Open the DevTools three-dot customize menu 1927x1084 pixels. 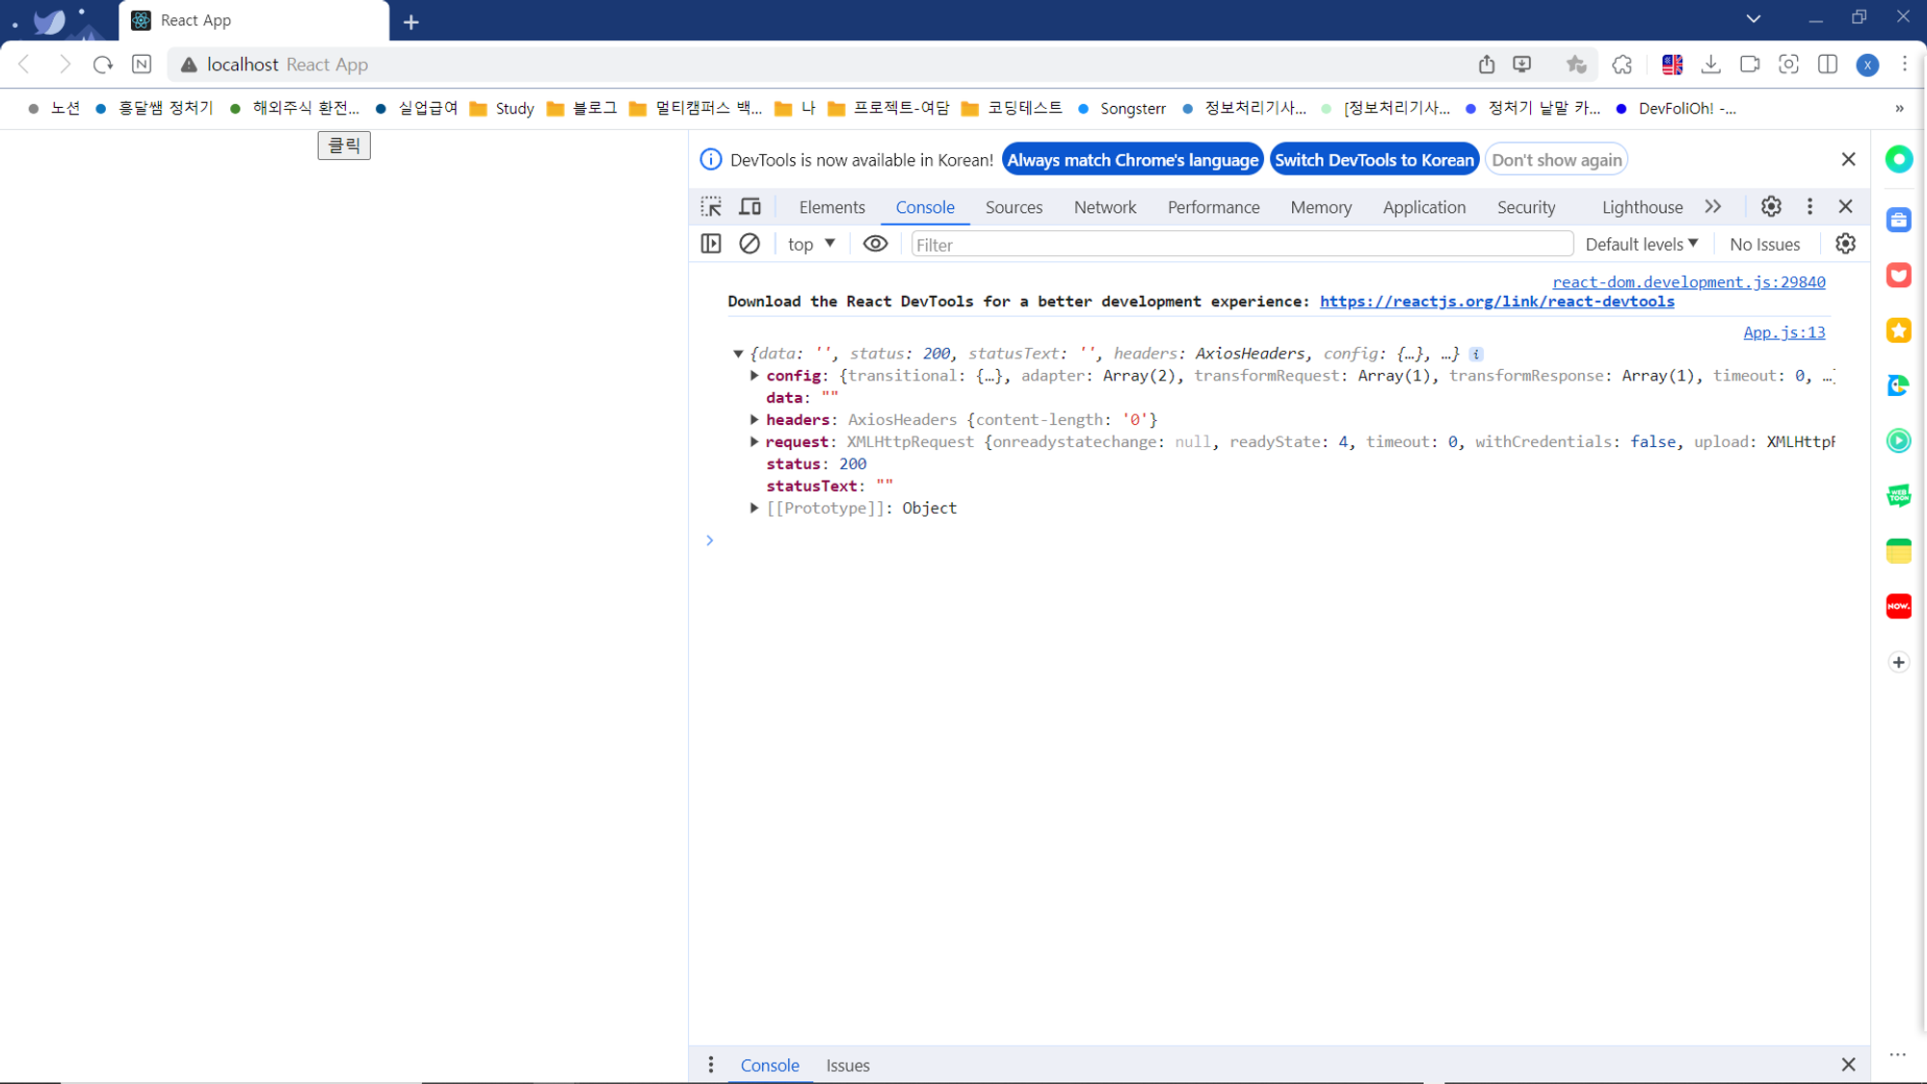[1809, 207]
